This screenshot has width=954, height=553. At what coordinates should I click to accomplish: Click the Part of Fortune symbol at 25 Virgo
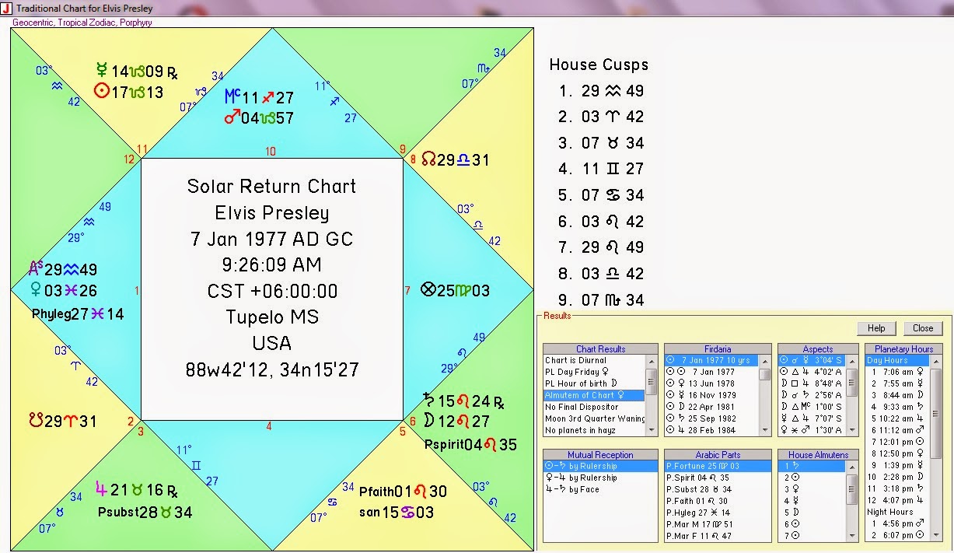[x=427, y=290]
